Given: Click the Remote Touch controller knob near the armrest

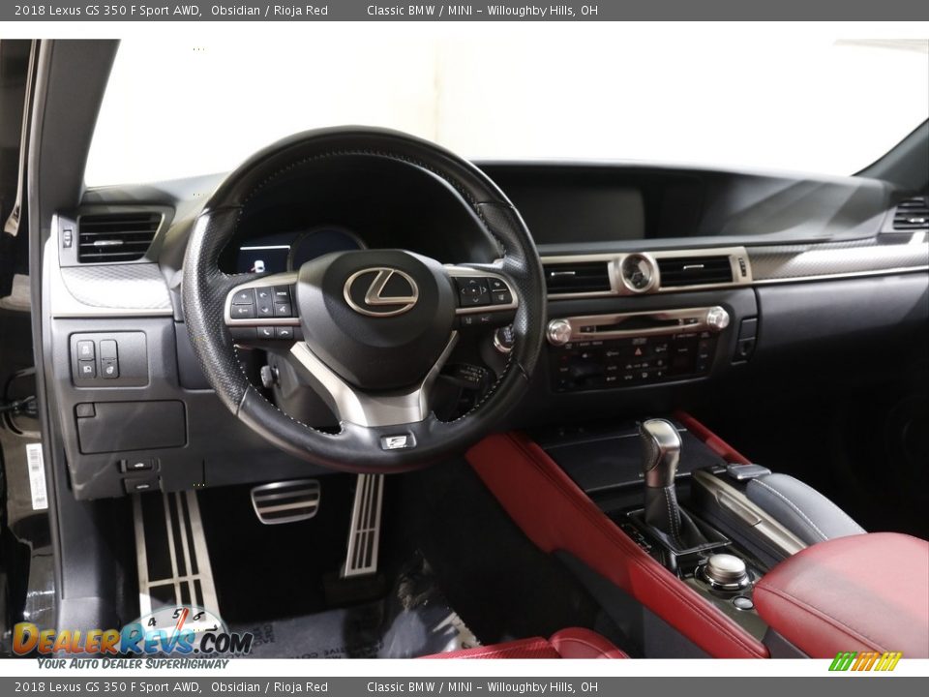Looking at the screenshot, I should [725, 571].
